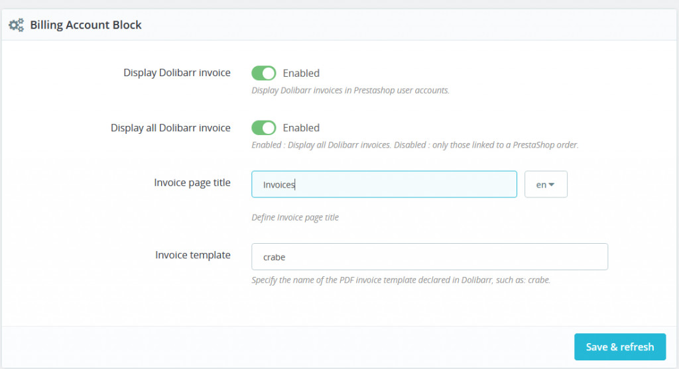The width and height of the screenshot is (679, 369).
Task: Click the caret arrow beside 'en'
Action: (x=552, y=185)
